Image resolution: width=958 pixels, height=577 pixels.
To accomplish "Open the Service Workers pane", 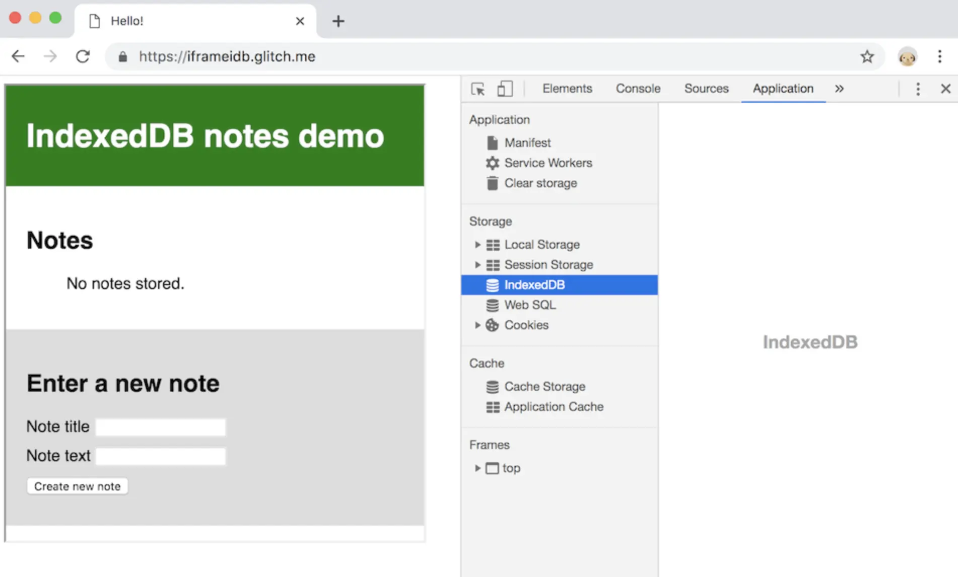I will tap(548, 163).
